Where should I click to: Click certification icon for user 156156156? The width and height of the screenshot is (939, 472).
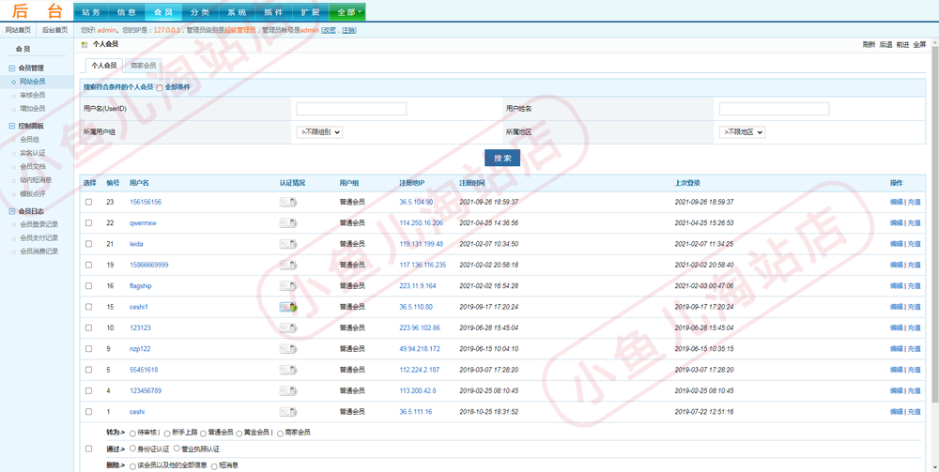(288, 202)
